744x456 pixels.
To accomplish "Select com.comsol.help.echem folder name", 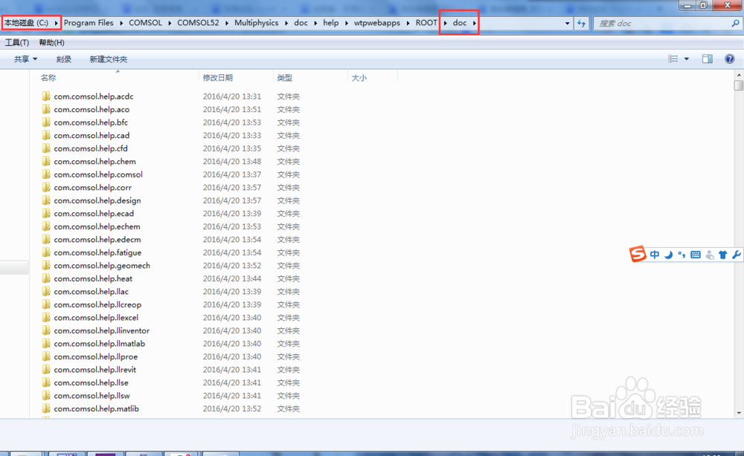I will 97,227.
